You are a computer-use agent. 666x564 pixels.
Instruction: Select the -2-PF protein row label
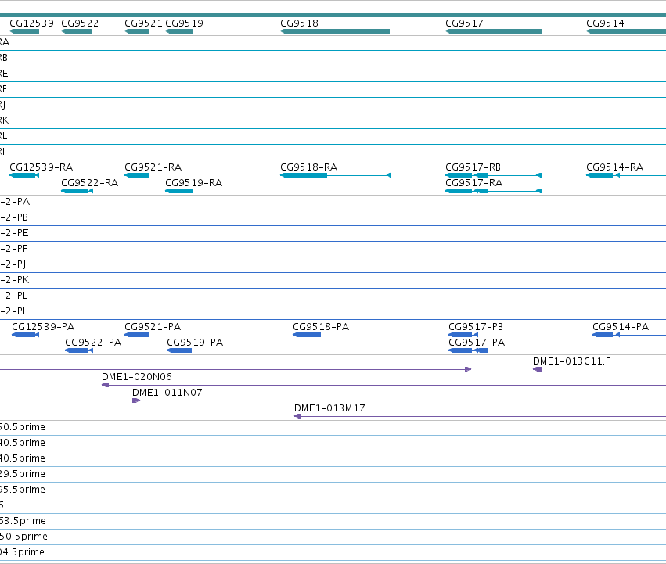[x=13, y=249]
